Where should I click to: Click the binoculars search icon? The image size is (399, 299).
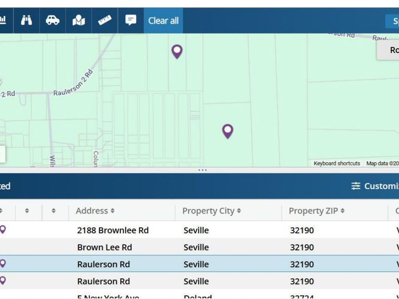(27, 20)
